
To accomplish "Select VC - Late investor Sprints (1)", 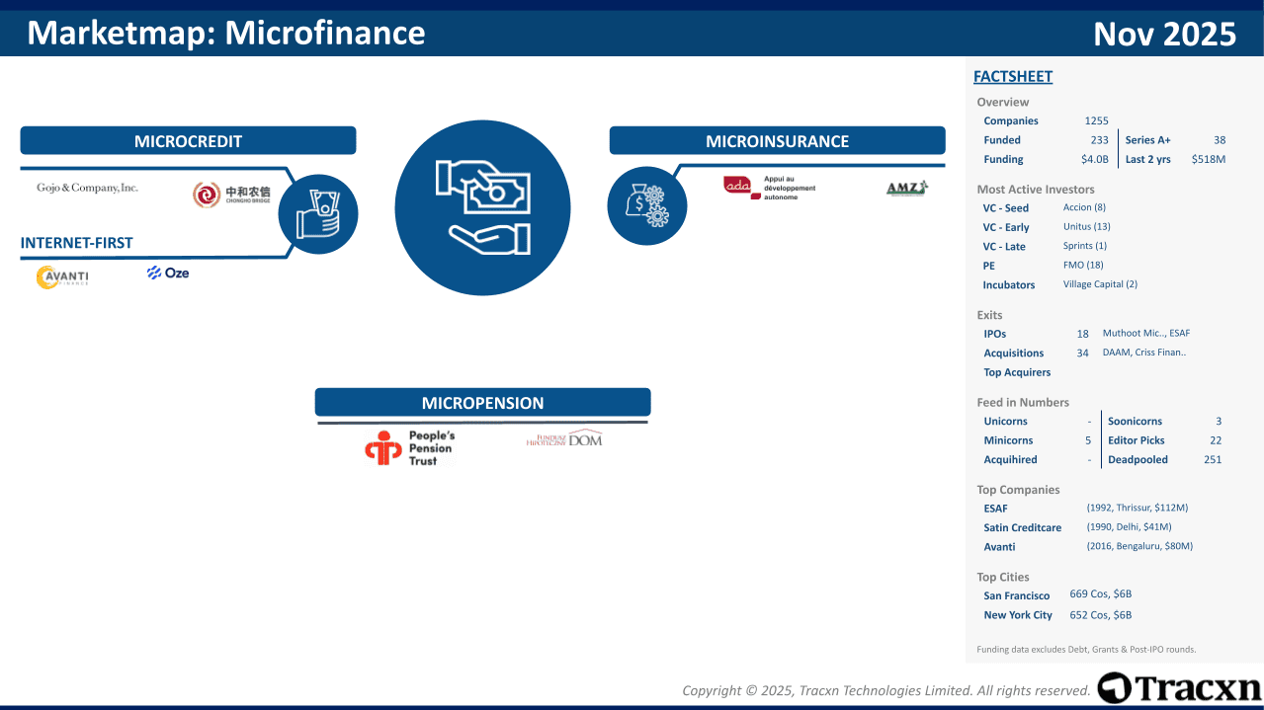I will coord(1085,246).
